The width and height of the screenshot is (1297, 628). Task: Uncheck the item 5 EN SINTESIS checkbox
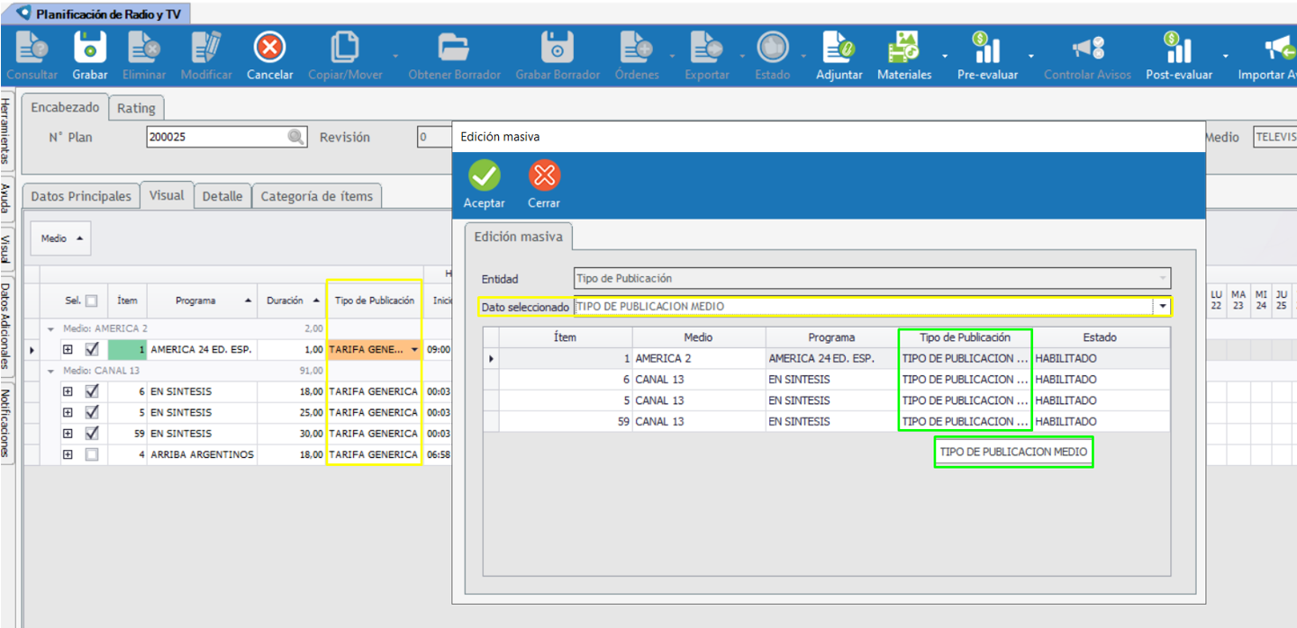click(91, 412)
